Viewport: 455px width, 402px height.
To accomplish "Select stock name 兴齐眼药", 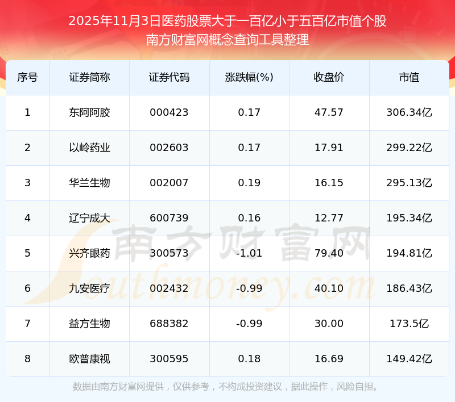I will coord(89,253).
